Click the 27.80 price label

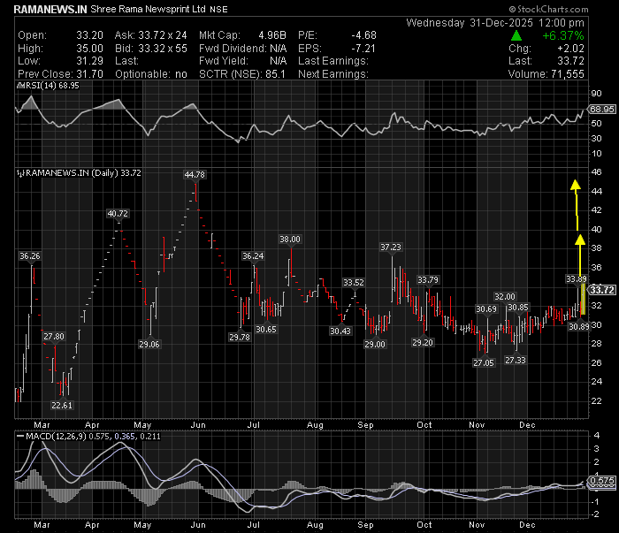pyautogui.click(x=54, y=337)
